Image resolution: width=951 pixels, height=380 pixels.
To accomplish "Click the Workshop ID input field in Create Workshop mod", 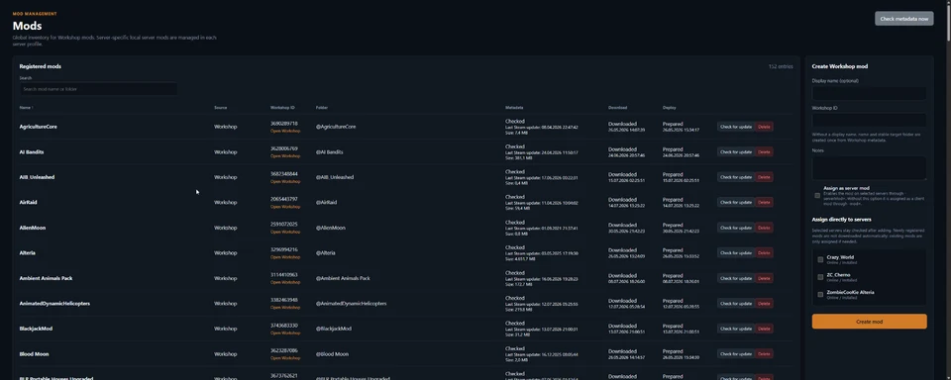I will point(869,120).
